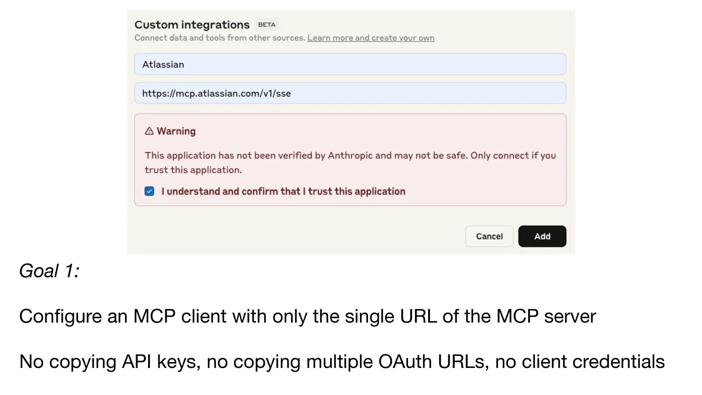Viewport: 702px width, 395px height.
Task: Click the warning triangle icon
Action: point(149,131)
